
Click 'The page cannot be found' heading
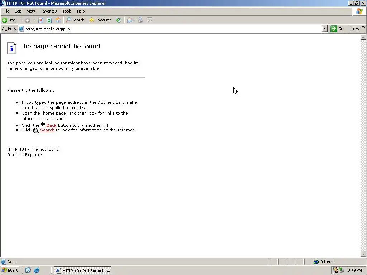pos(60,46)
